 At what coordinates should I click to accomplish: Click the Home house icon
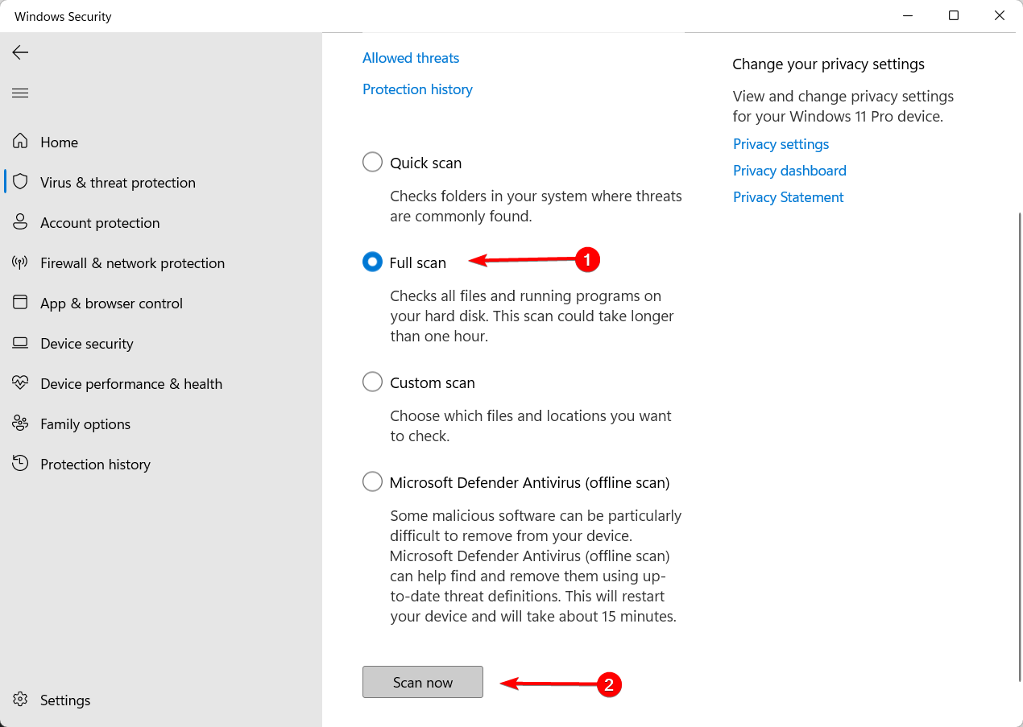tap(20, 142)
